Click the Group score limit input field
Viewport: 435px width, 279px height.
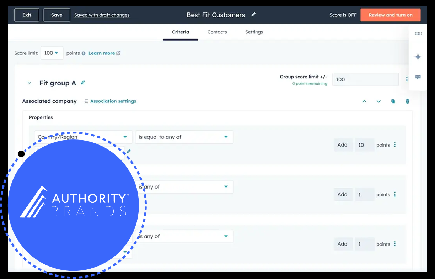365,79
